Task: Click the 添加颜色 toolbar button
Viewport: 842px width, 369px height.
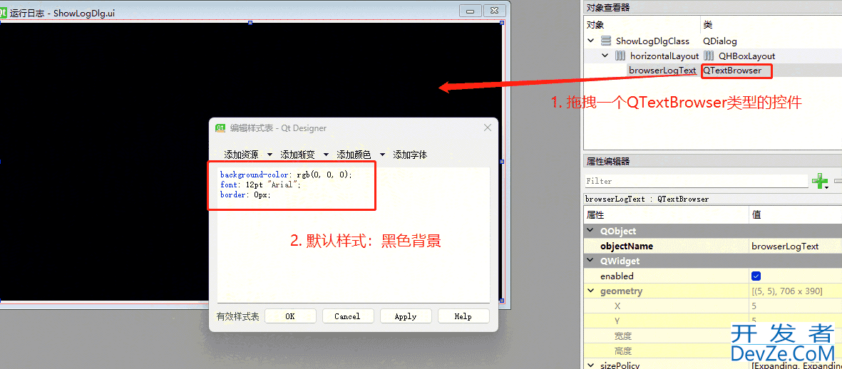Action: [x=354, y=155]
